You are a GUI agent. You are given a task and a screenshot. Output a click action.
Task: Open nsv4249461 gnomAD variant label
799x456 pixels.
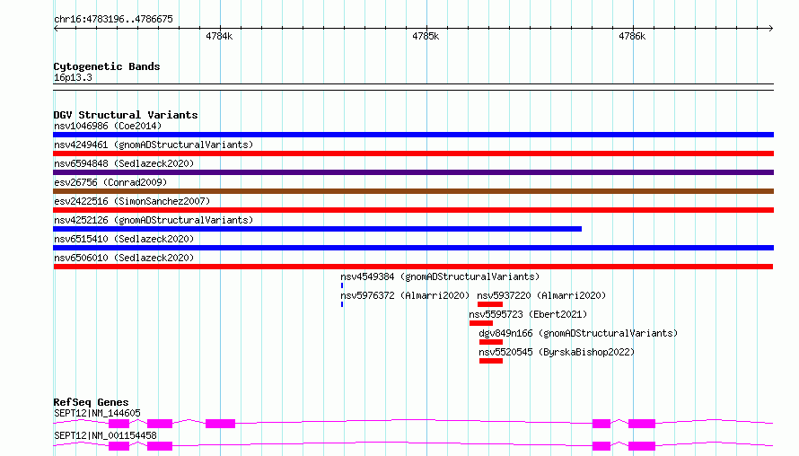(154, 145)
